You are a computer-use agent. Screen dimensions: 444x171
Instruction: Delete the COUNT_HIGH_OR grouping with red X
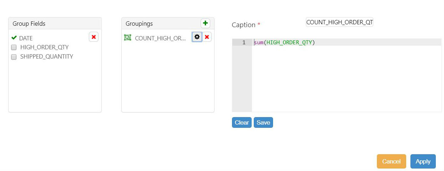click(x=207, y=37)
